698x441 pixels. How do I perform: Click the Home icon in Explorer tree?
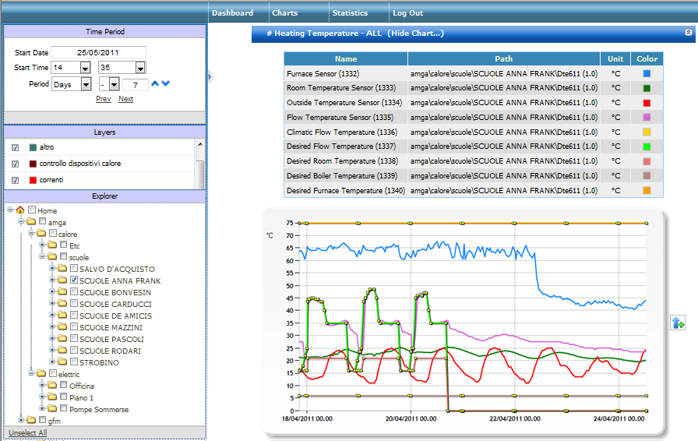pos(20,210)
